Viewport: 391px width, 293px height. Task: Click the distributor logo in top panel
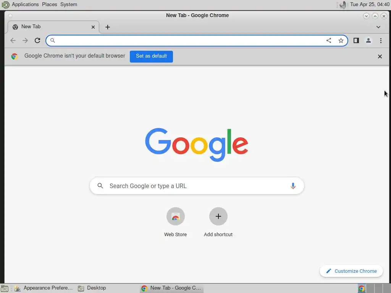point(5,5)
